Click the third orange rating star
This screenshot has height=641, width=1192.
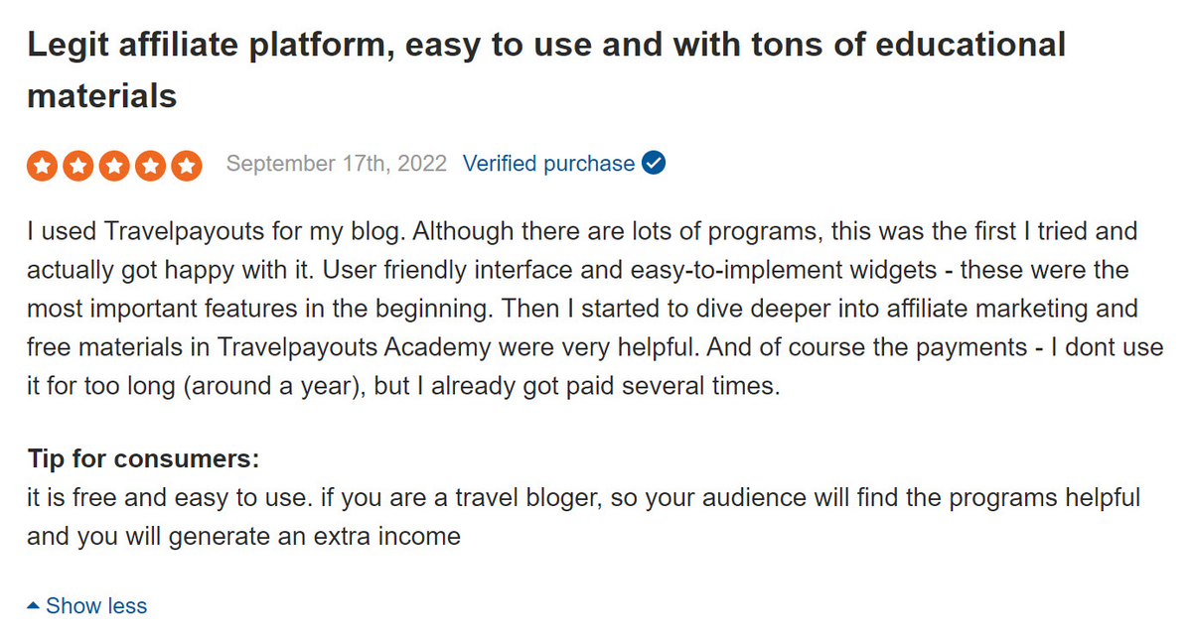pyautogui.click(x=114, y=165)
